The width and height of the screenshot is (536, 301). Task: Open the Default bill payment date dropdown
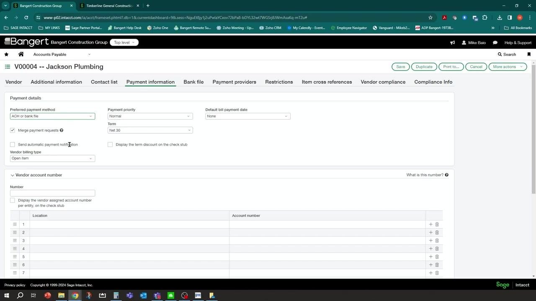pos(247,116)
